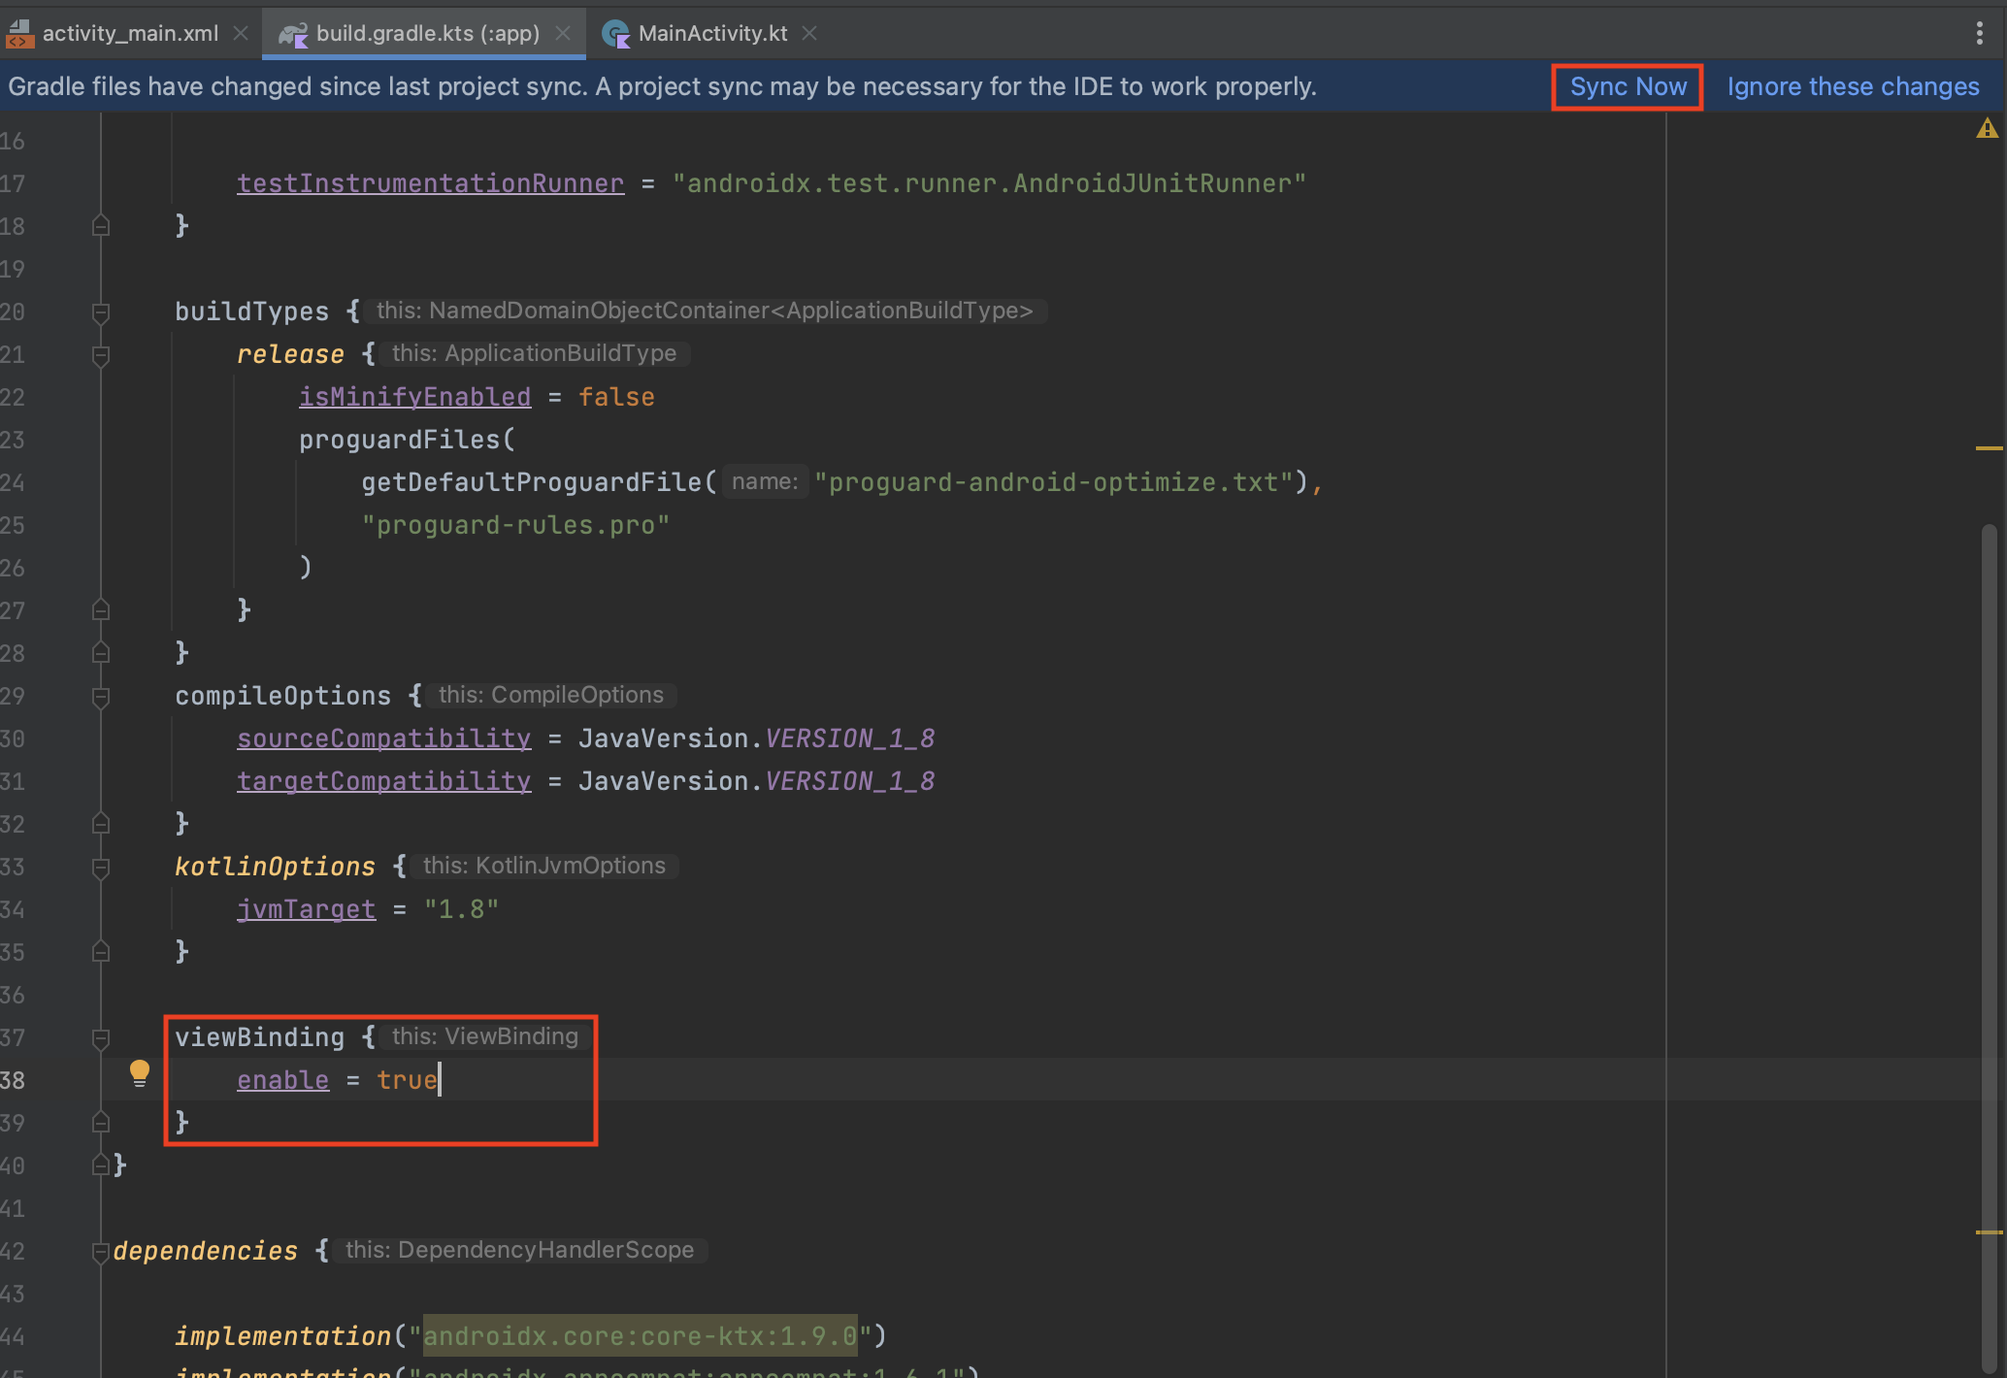Close the activity_main.xml tab
Viewport: 2007px width, 1378px height.
(x=241, y=33)
